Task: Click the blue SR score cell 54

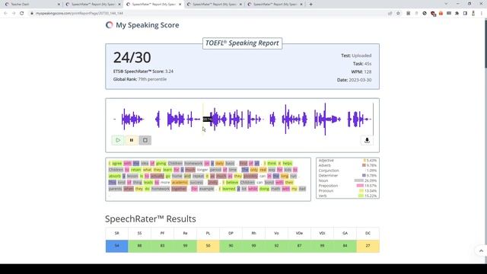Action: click(x=116, y=246)
